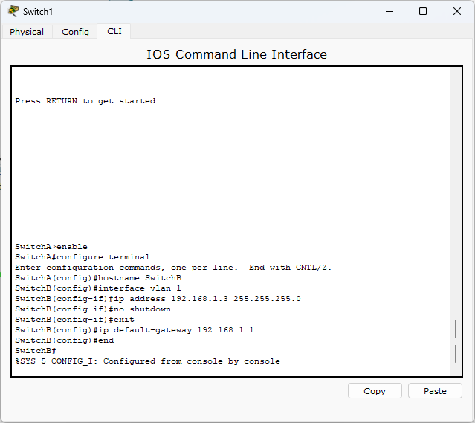Click the 'Enter configuration commands' line
This screenshot has width=475, height=423.
pyautogui.click(x=173, y=268)
